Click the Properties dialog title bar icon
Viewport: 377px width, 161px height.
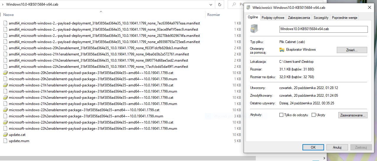point(248,8)
